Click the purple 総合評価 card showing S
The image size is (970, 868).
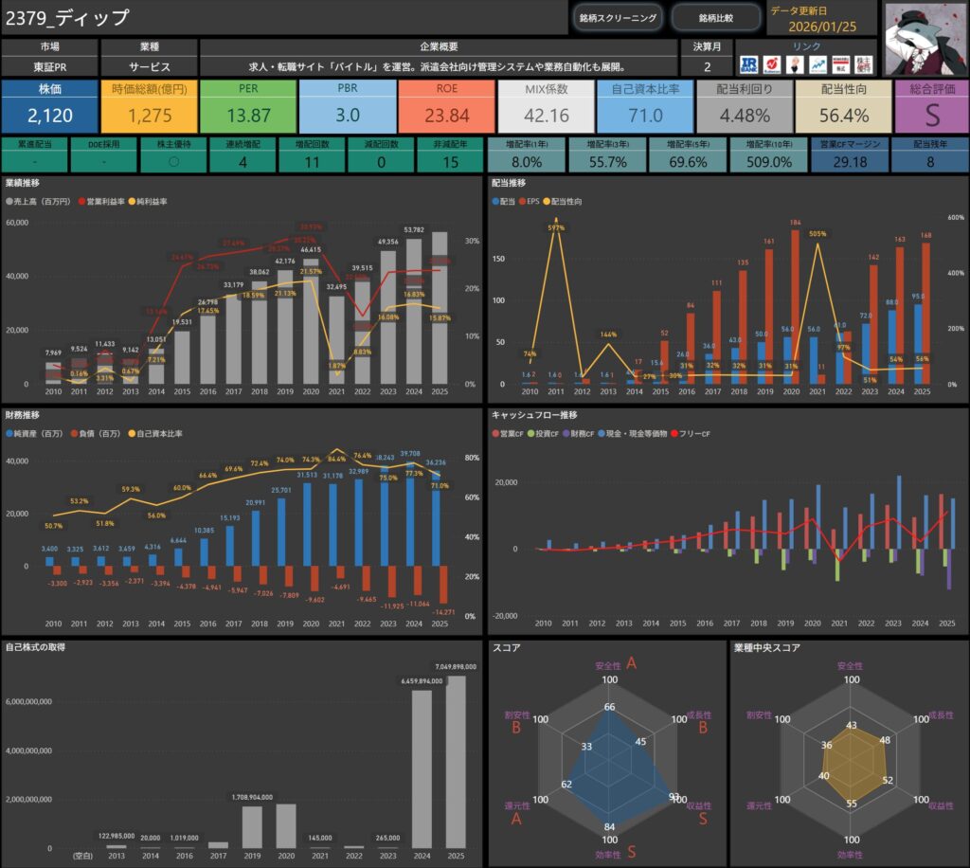click(x=931, y=106)
